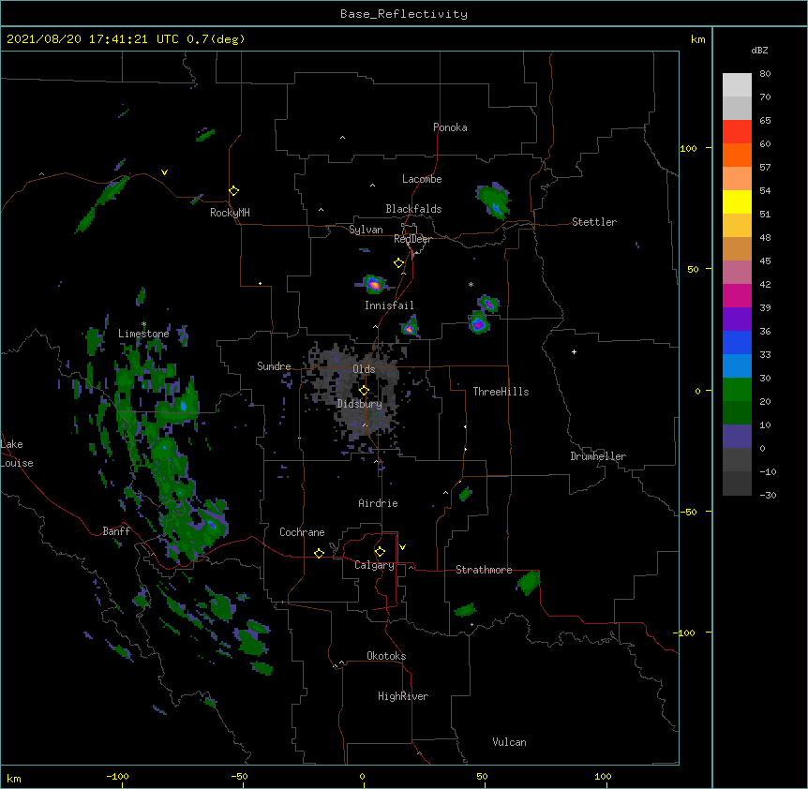Click the yellow V marker northwest of RockyMH
Viewport: 808px width, 789px height.
(164, 172)
